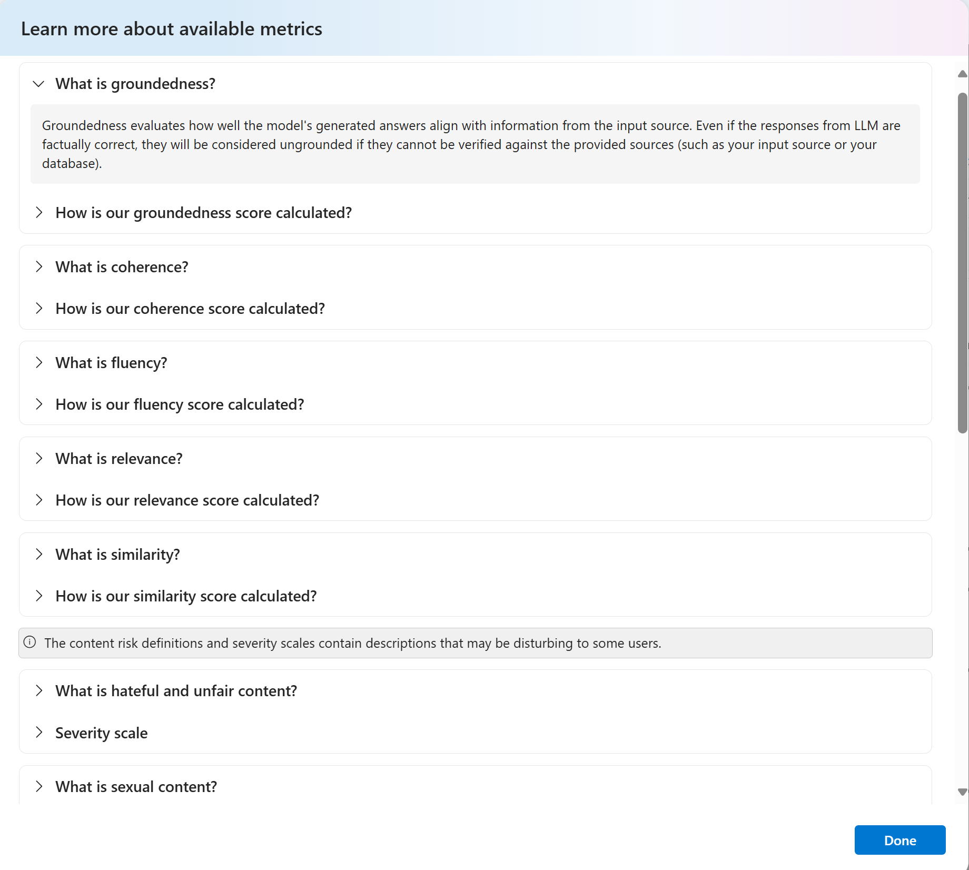Collapse the "What is groundedness?" section
Screen dimensions: 969x870
tap(38, 84)
